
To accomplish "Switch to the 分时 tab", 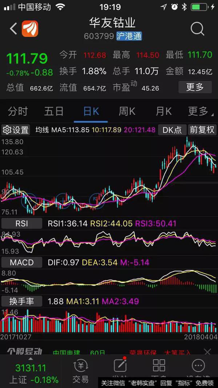I will pyautogui.click(x=18, y=111).
